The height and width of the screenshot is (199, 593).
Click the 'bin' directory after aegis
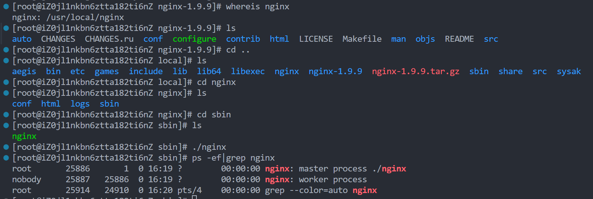[x=54, y=72]
